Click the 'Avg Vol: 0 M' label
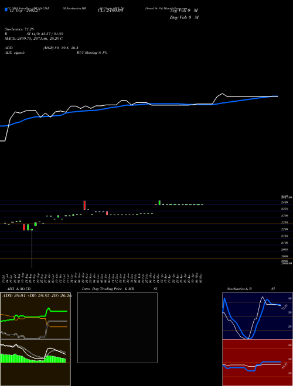The height and width of the screenshot is (386, 293). click(x=184, y=11)
